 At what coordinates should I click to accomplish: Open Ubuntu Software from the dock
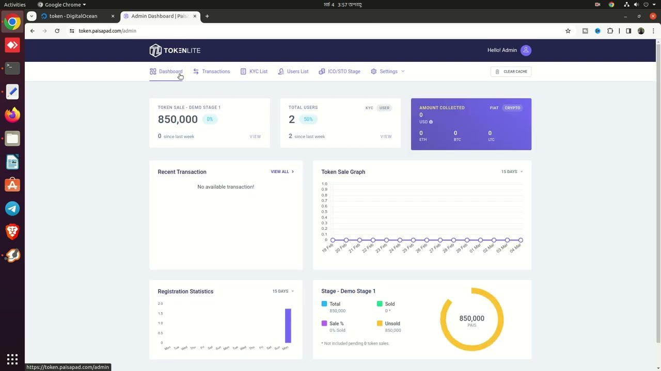(x=12, y=185)
